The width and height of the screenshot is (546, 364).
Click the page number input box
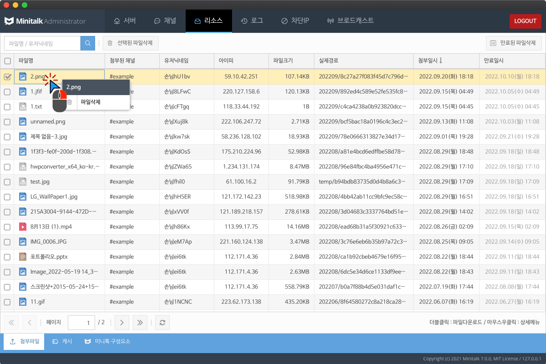click(81, 323)
